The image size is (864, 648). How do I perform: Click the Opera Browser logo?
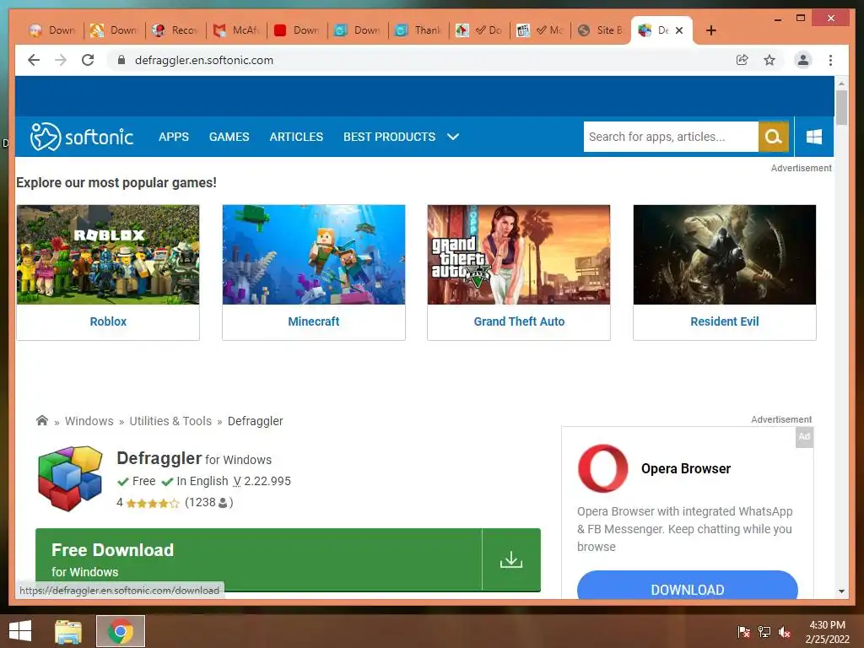click(602, 468)
